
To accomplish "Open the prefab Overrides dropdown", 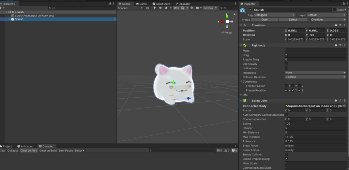I will pos(329,19).
